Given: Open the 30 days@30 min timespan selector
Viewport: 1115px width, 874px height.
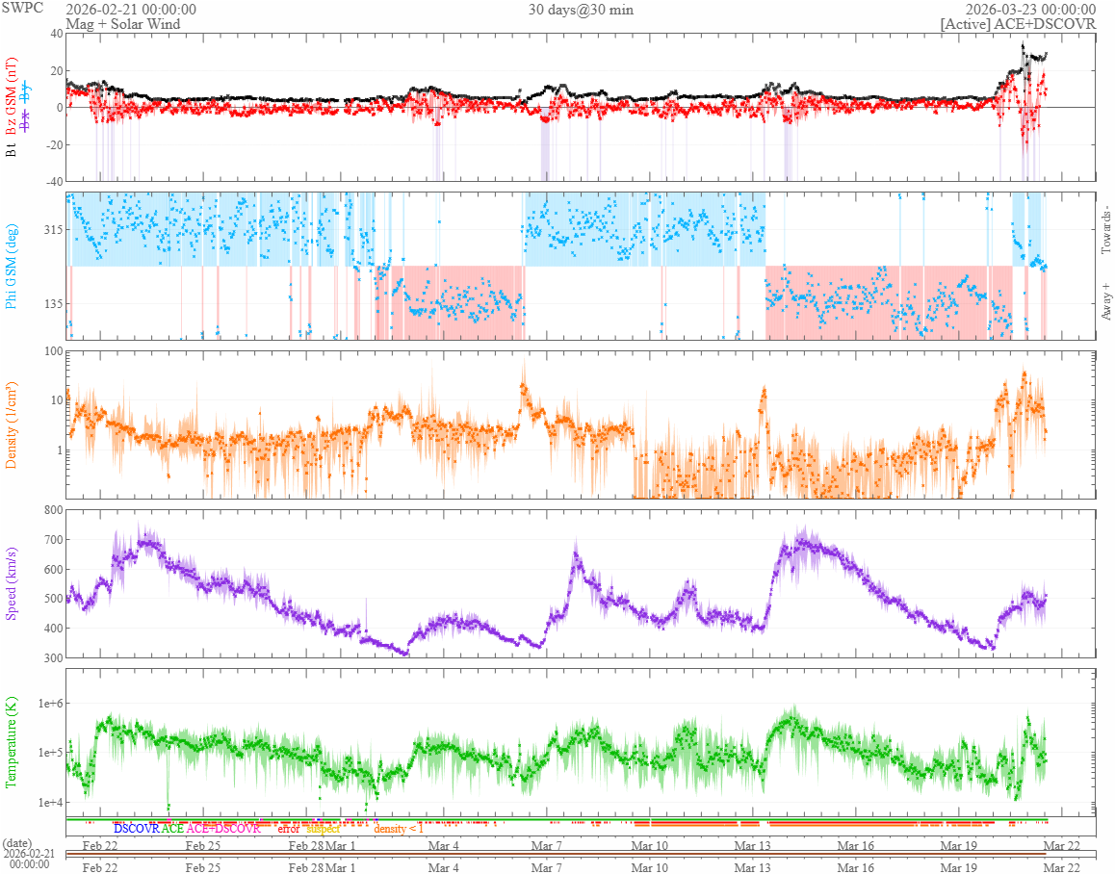Looking at the screenshot, I should click(581, 10).
